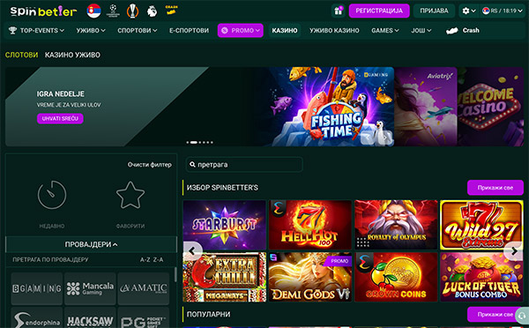Viewport: 529px width, 328px height.
Task: Expand the ЈОШ menu
Action: pyautogui.click(x=421, y=30)
